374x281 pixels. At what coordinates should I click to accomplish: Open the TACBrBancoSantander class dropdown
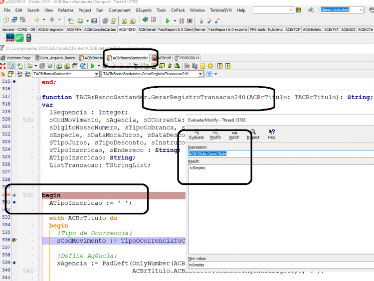pos(96,74)
